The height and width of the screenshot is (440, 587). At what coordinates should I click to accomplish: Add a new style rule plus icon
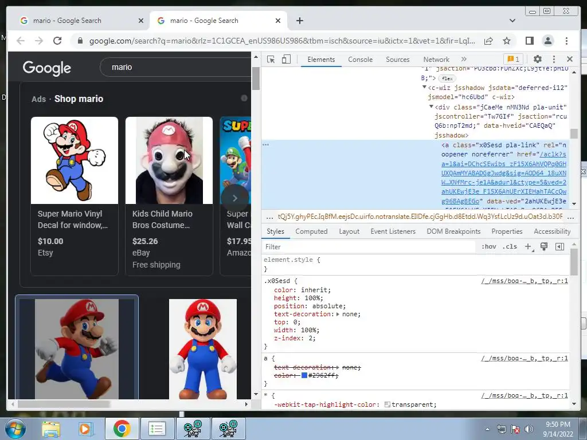point(528,246)
